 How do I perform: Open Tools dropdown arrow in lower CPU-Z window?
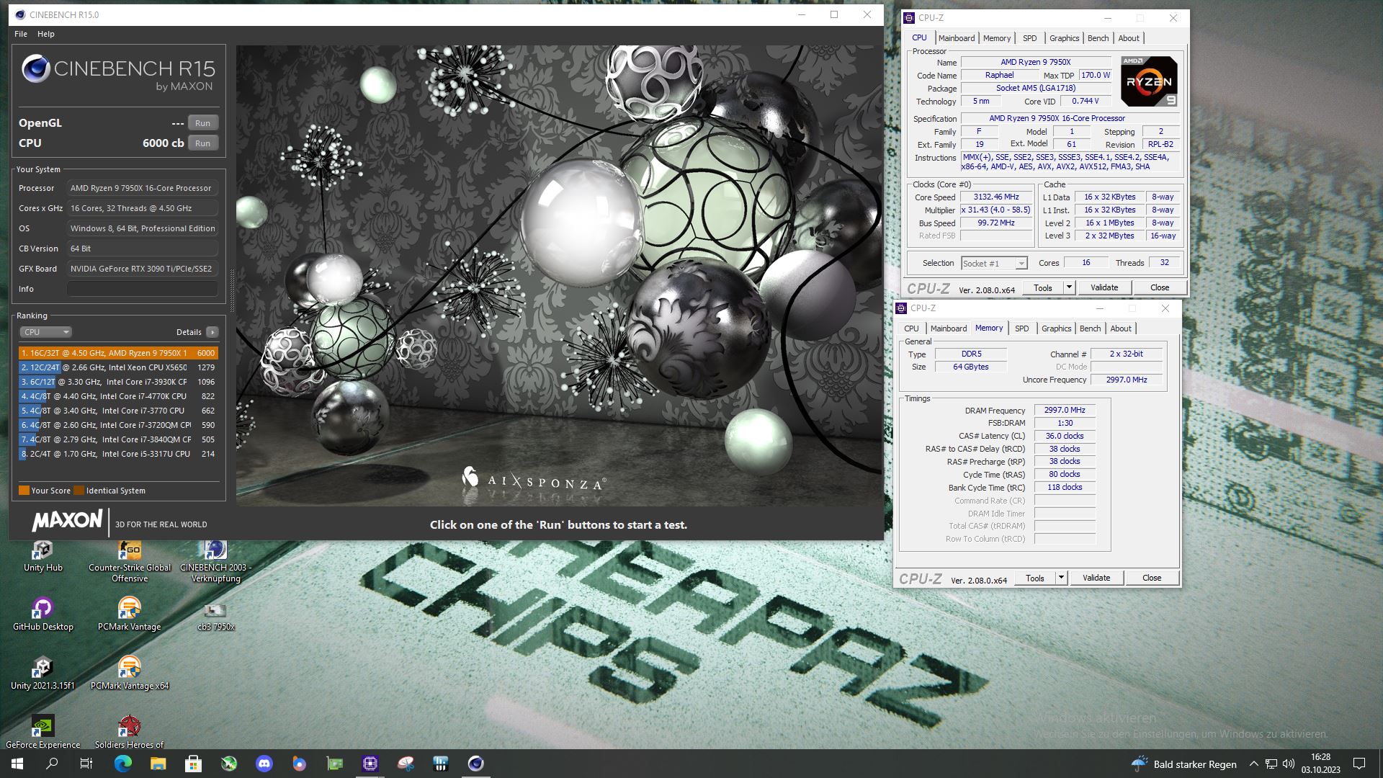[x=1061, y=578]
